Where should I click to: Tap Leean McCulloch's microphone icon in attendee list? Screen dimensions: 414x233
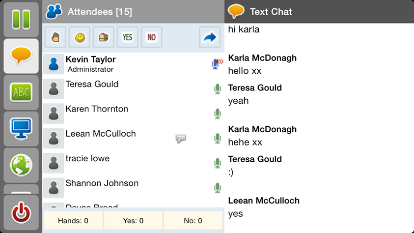point(217,138)
